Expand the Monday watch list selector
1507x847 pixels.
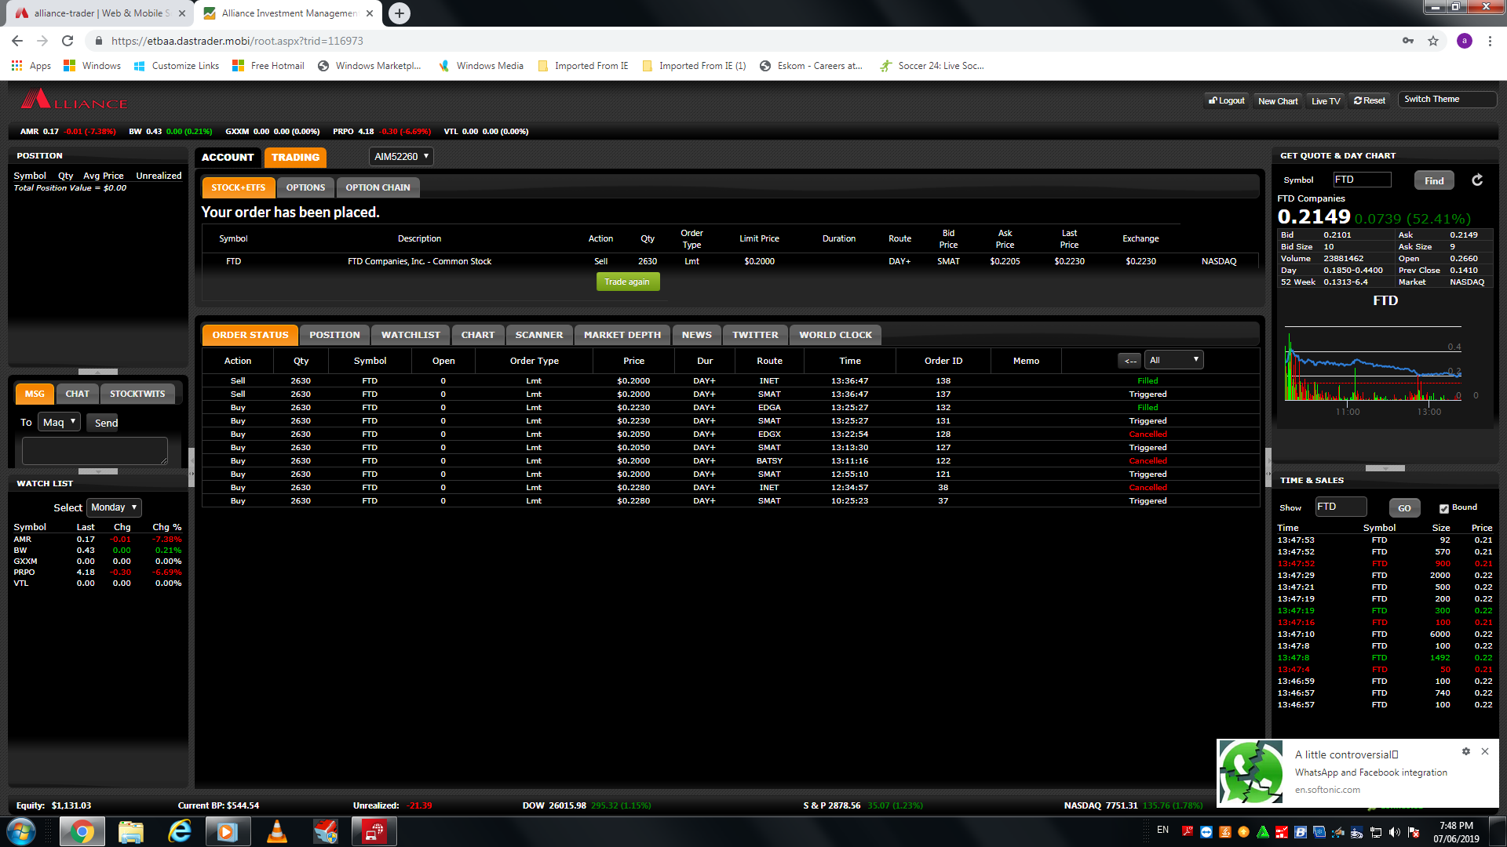point(114,507)
